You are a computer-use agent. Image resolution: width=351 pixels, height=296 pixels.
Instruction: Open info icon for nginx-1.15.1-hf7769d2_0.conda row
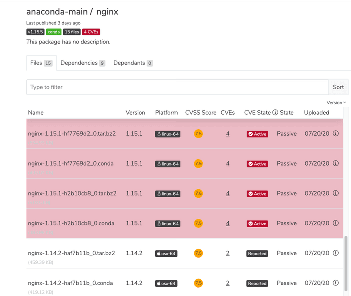[x=336, y=163]
